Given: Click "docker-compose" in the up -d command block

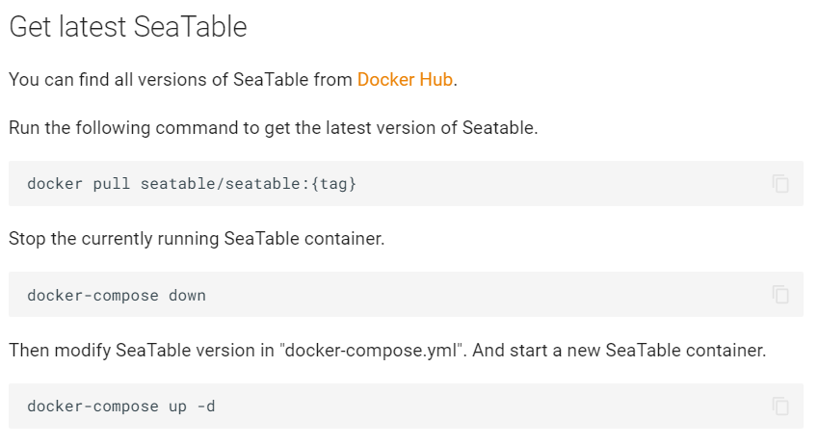Looking at the screenshot, I should point(92,407).
